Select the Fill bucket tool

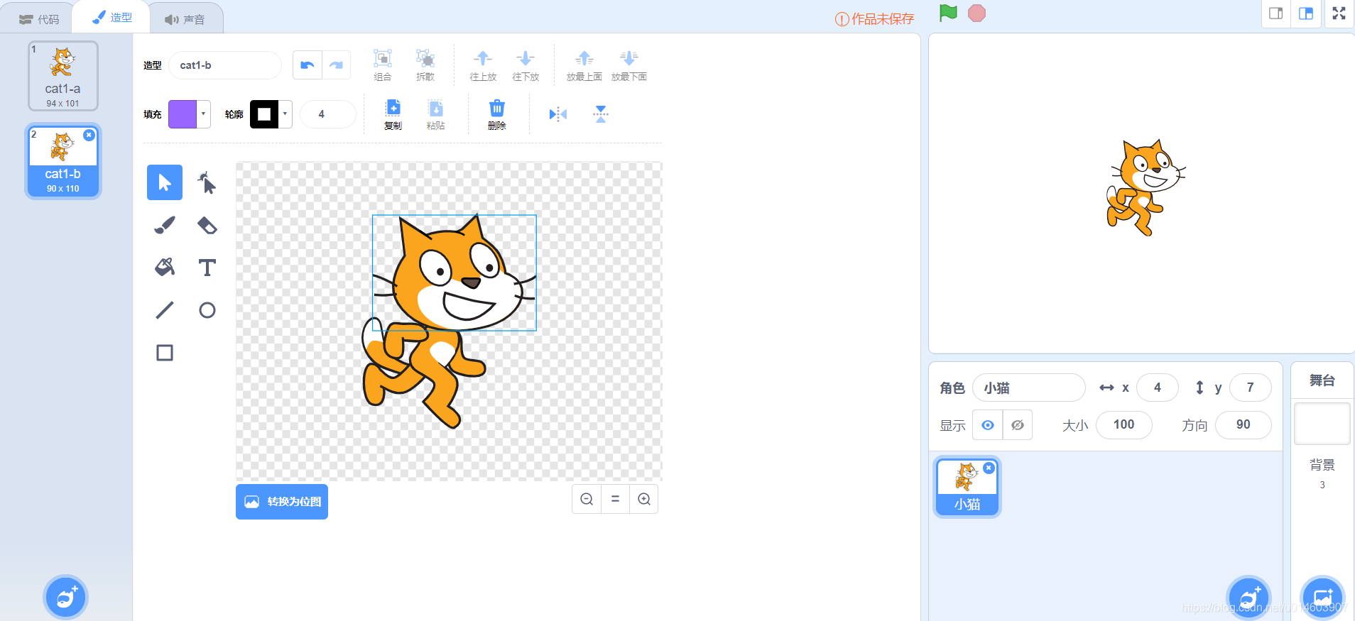point(165,268)
